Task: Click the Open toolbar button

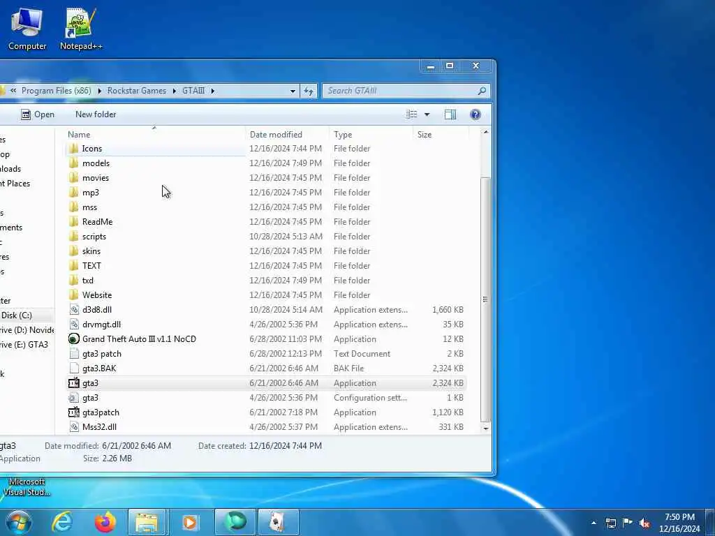Action: (x=38, y=114)
